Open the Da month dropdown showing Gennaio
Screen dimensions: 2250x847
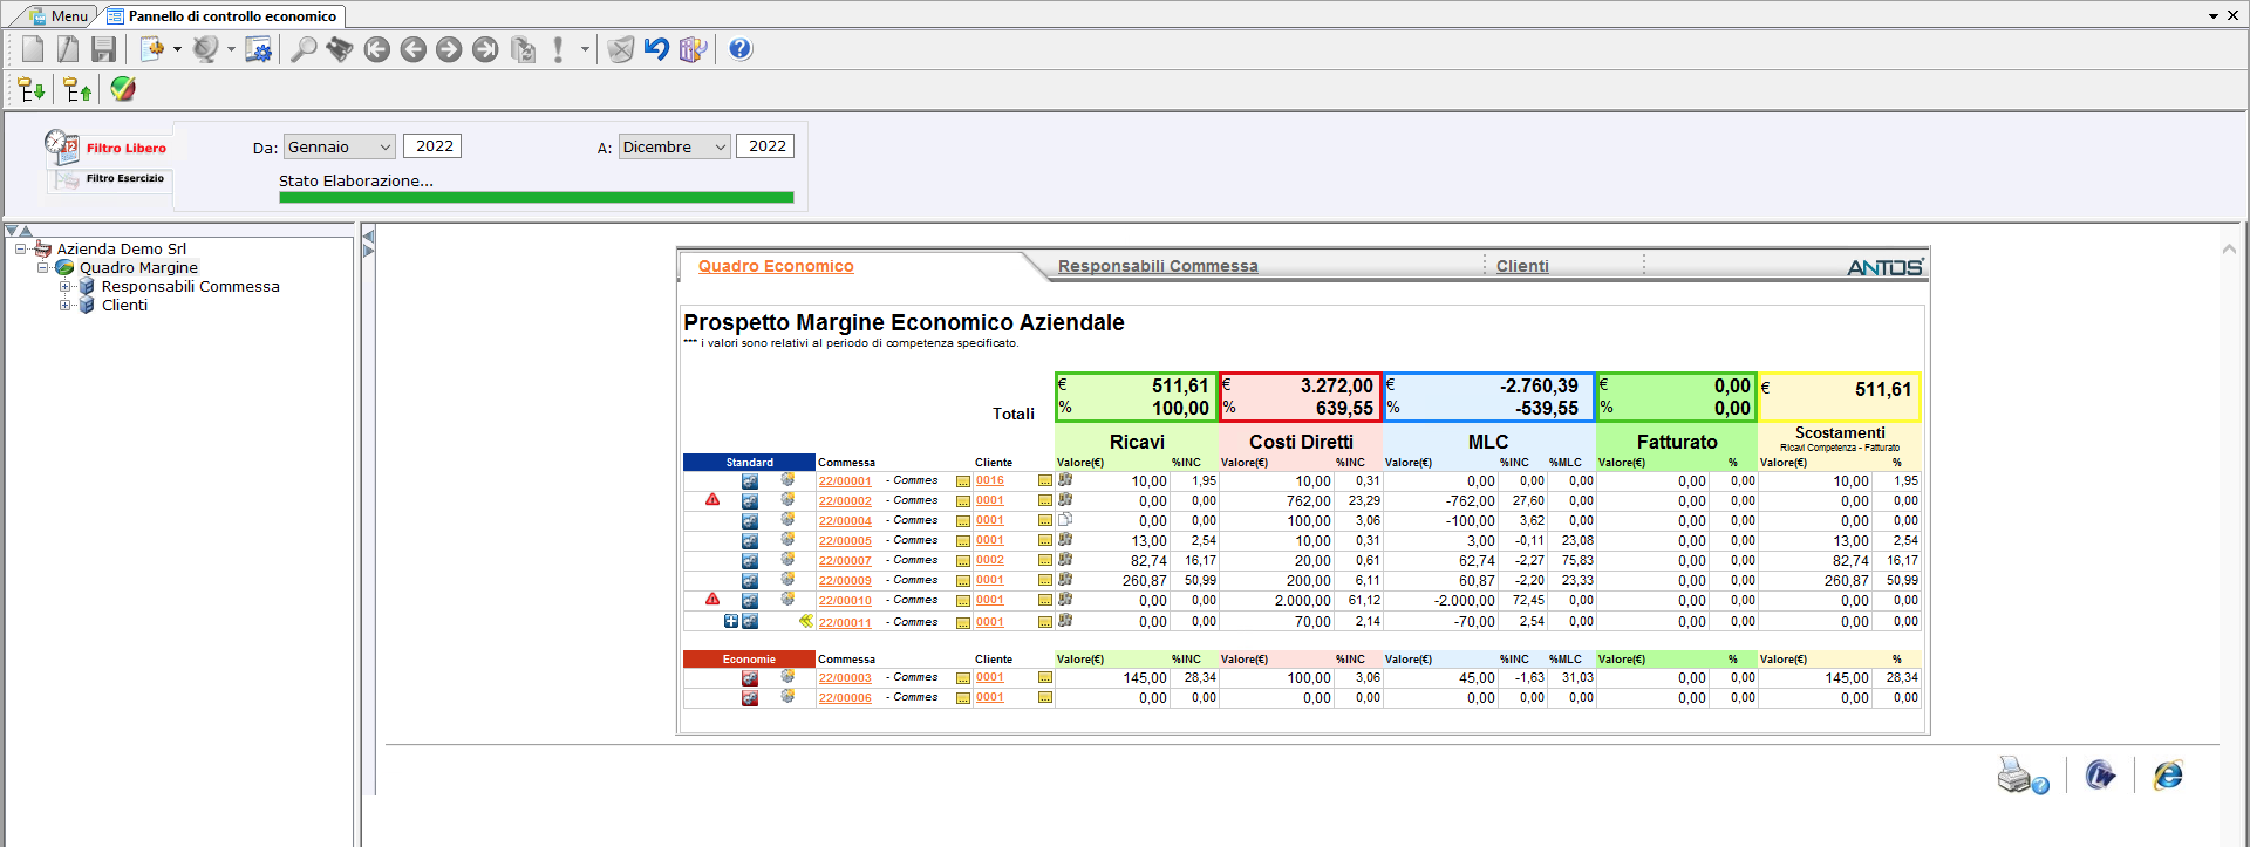340,146
